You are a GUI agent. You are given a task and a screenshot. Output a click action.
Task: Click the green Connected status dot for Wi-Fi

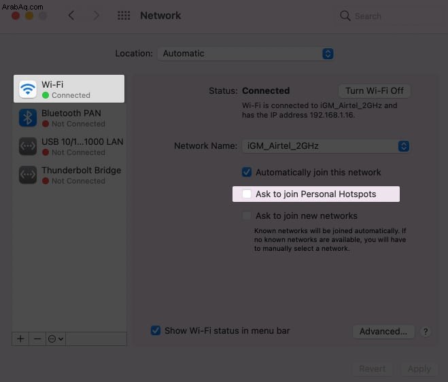tap(46, 95)
